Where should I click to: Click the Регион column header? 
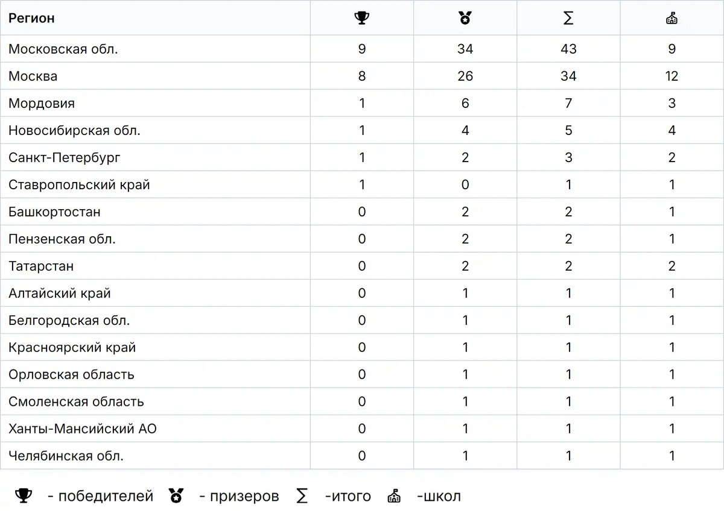coord(31,18)
